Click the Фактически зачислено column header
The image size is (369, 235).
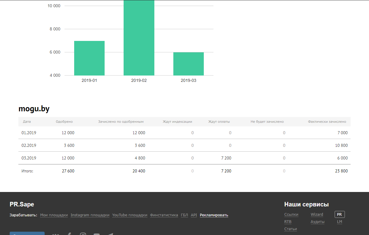(x=327, y=122)
